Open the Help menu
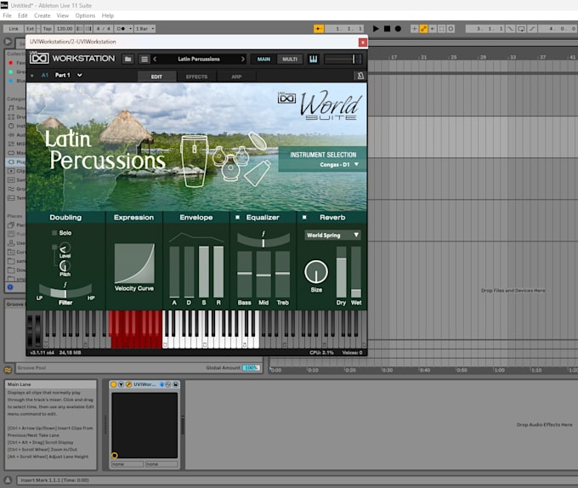The image size is (578, 488). click(x=108, y=15)
